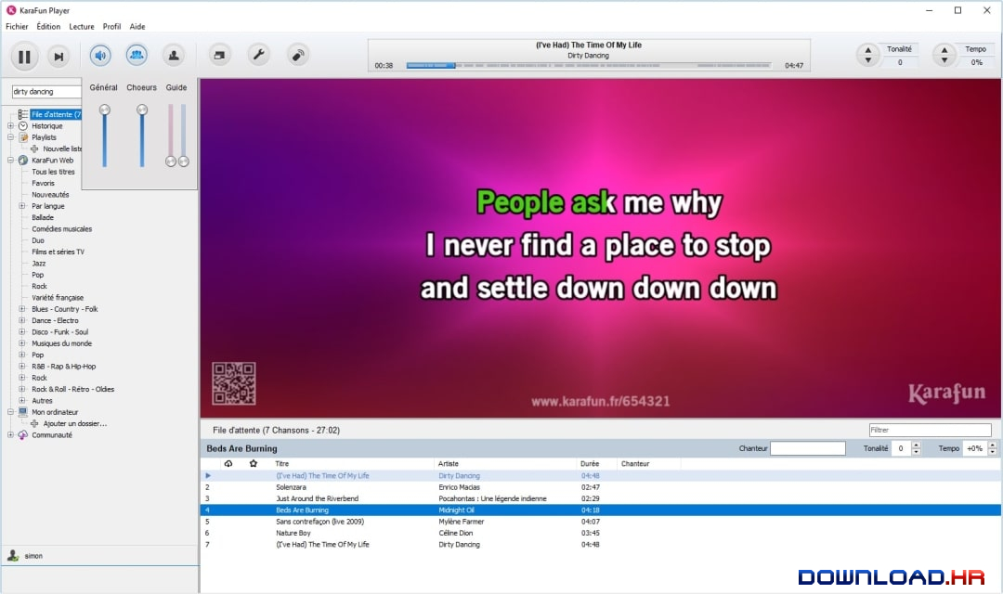This screenshot has width=1003, height=594.
Task: Open the Fichier menu
Action: point(17,27)
